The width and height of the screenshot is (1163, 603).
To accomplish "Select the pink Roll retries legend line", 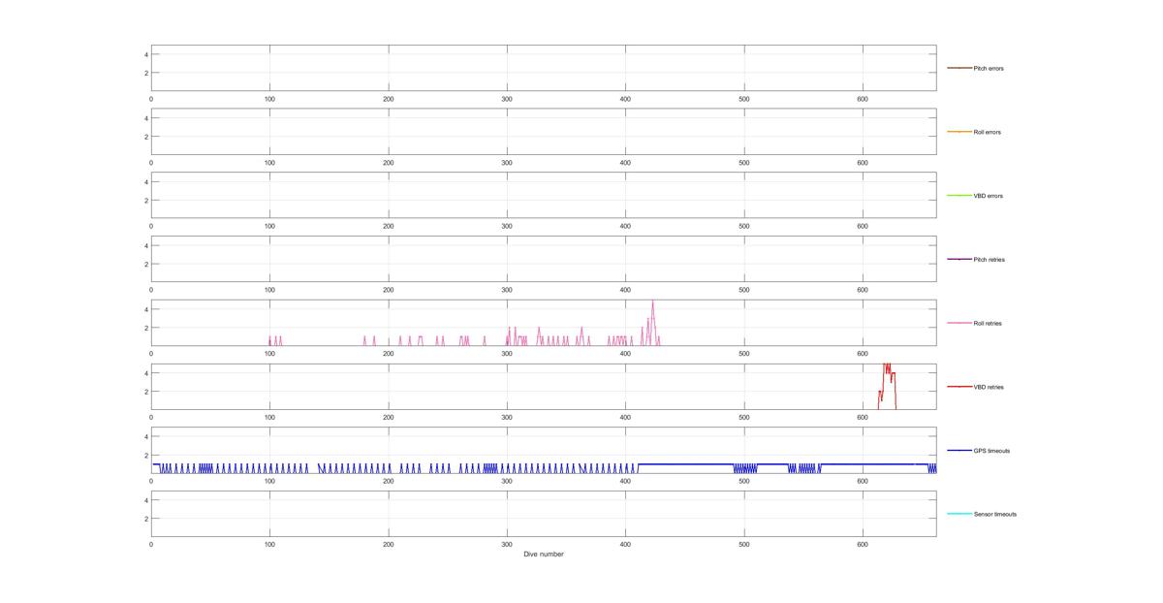I will [x=959, y=323].
